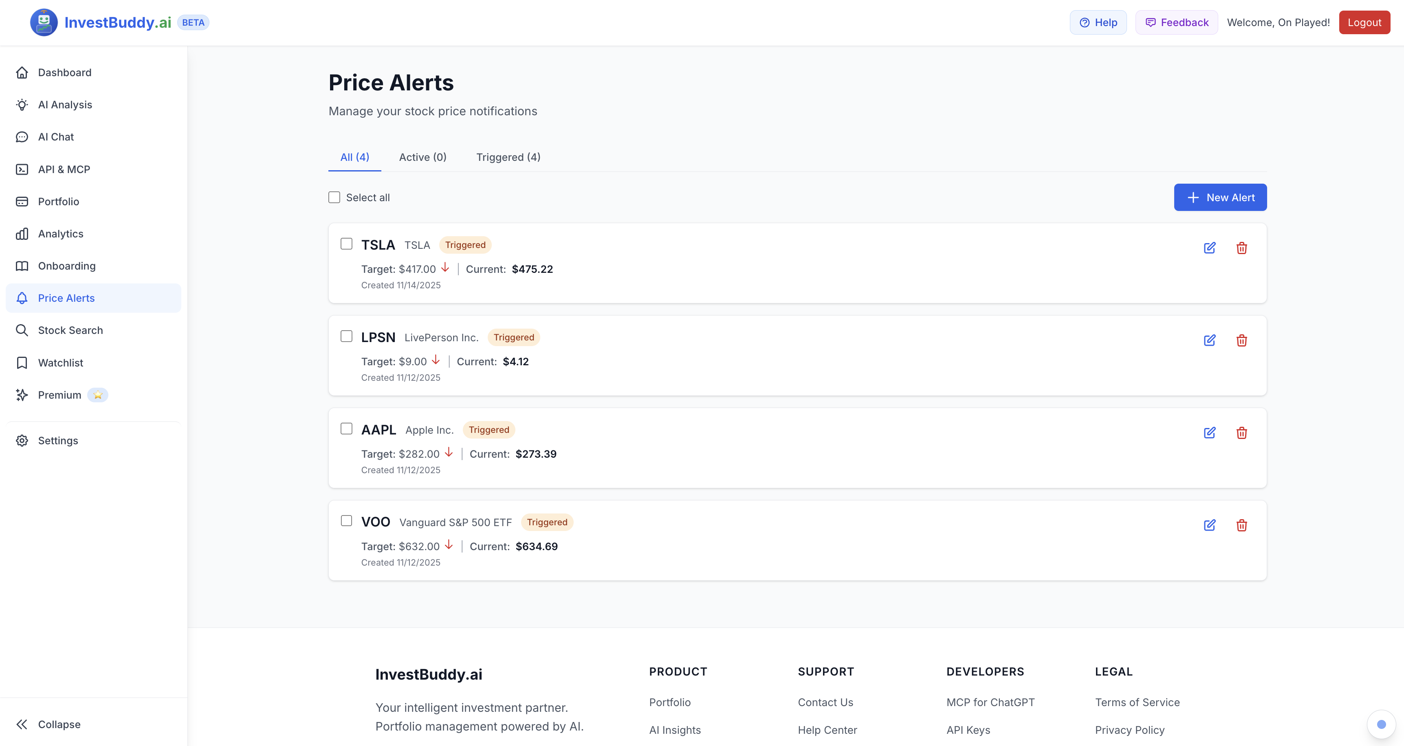Log out of InvestBuddy.ai

(x=1364, y=22)
